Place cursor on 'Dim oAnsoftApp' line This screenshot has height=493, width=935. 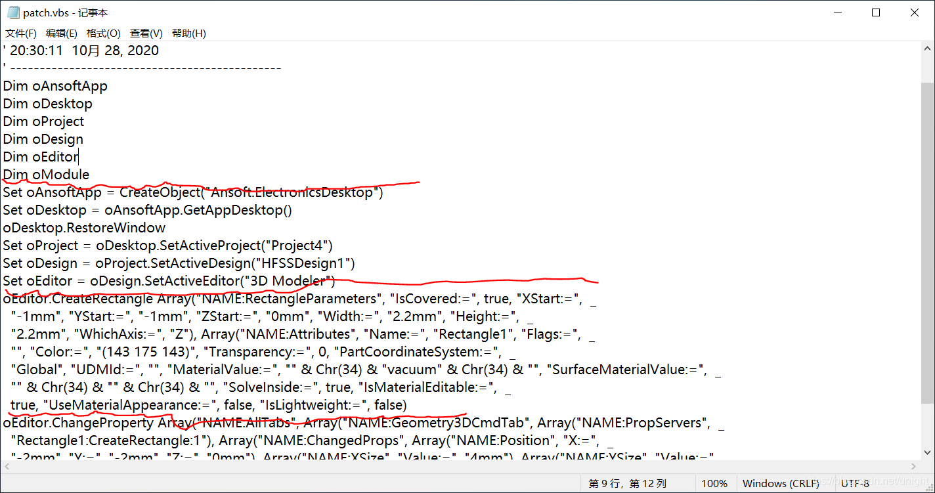point(55,86)
